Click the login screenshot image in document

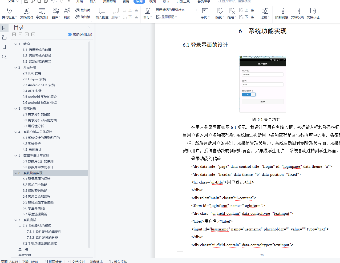(263, 84)
